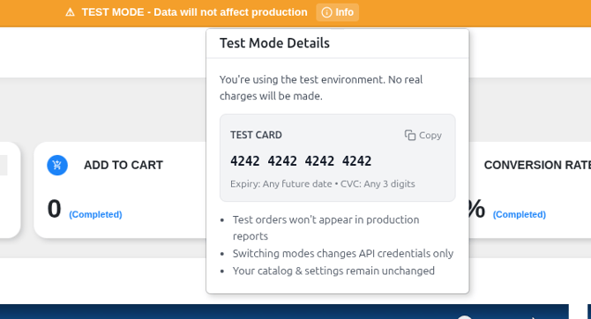591x319 pixels.
Task: Copy the test card number
Action: pos(423,135)
